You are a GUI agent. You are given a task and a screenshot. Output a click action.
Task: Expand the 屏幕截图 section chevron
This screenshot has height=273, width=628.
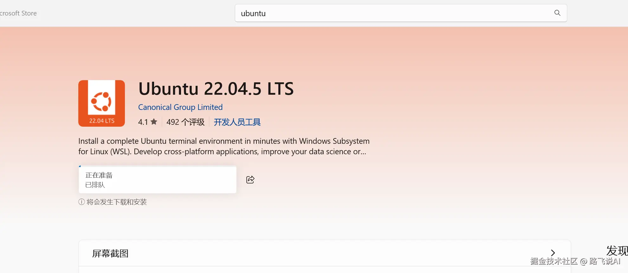point(553,253)
